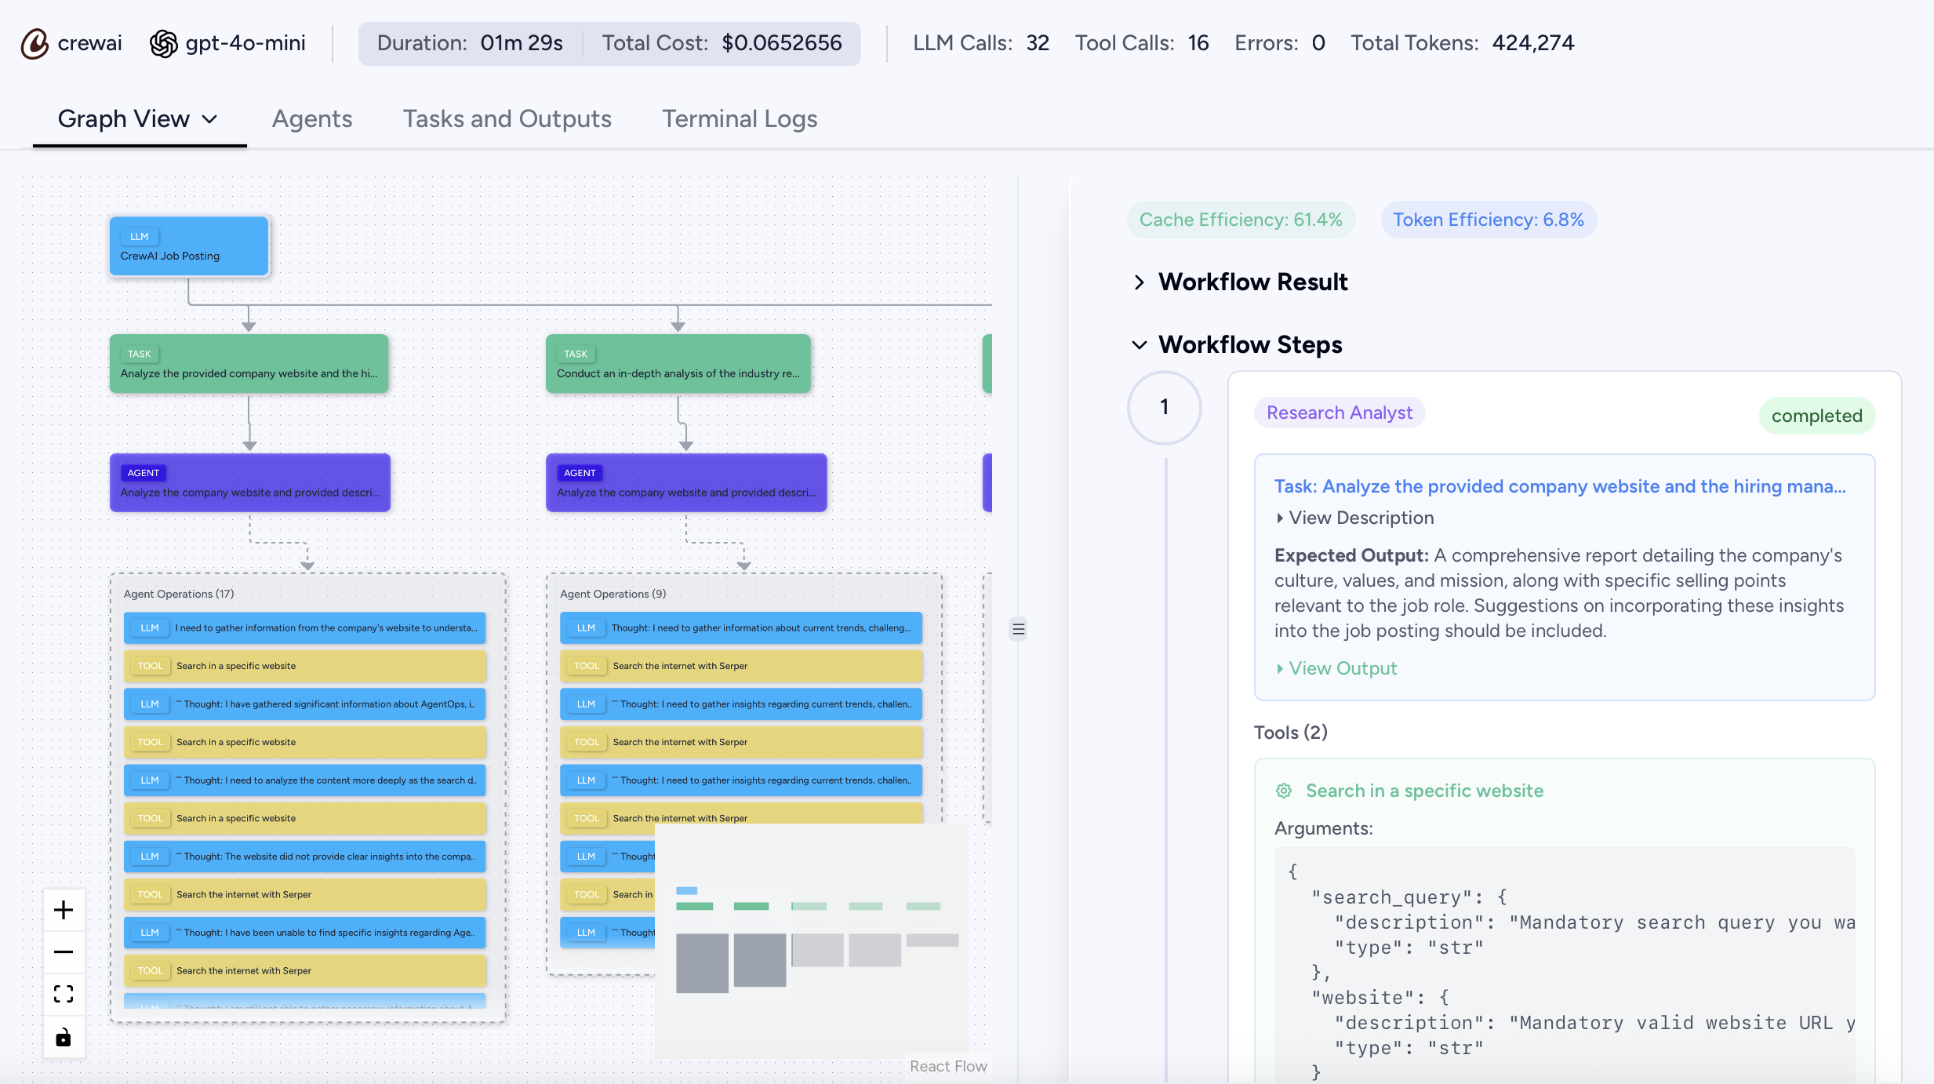Expand the Workflow Result section

point(1140,282)
